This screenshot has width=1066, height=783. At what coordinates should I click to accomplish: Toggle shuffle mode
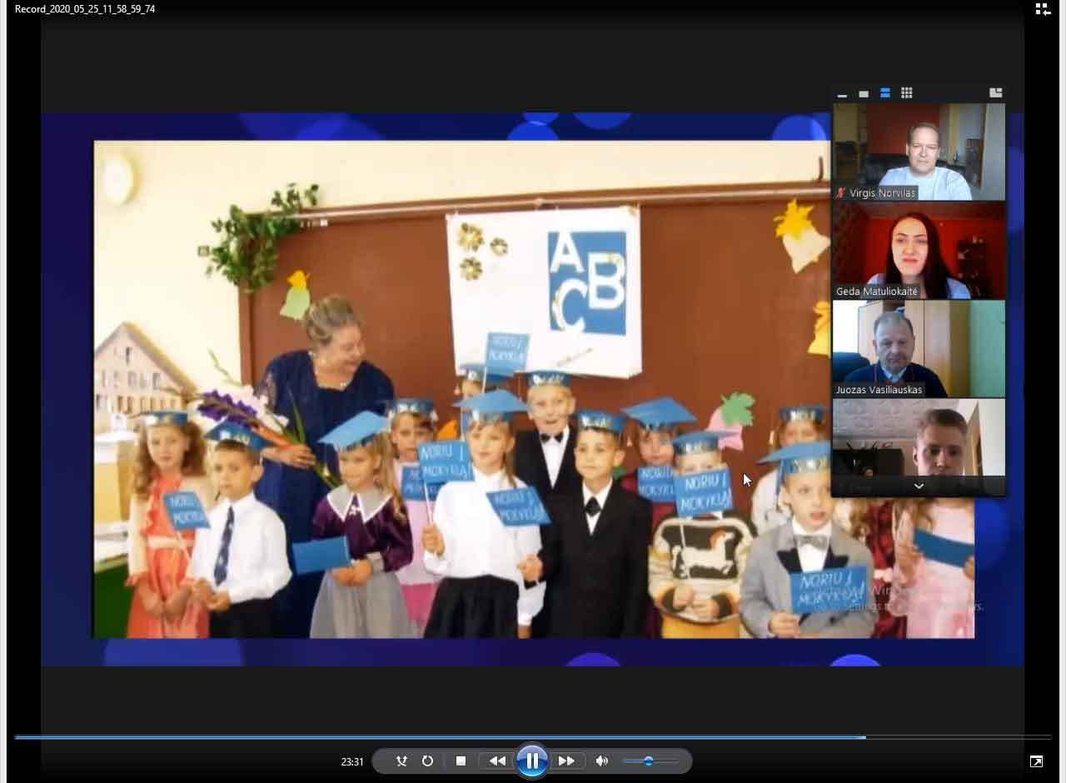click(401, 761)
